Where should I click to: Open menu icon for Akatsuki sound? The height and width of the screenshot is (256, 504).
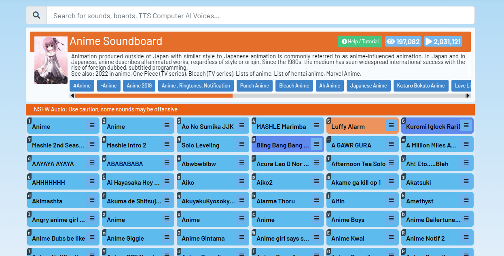click(466, 181)
